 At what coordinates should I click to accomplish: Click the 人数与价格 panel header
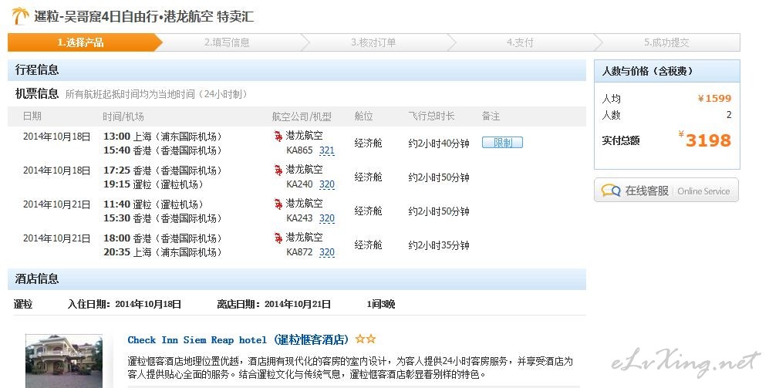pos(666,71)
